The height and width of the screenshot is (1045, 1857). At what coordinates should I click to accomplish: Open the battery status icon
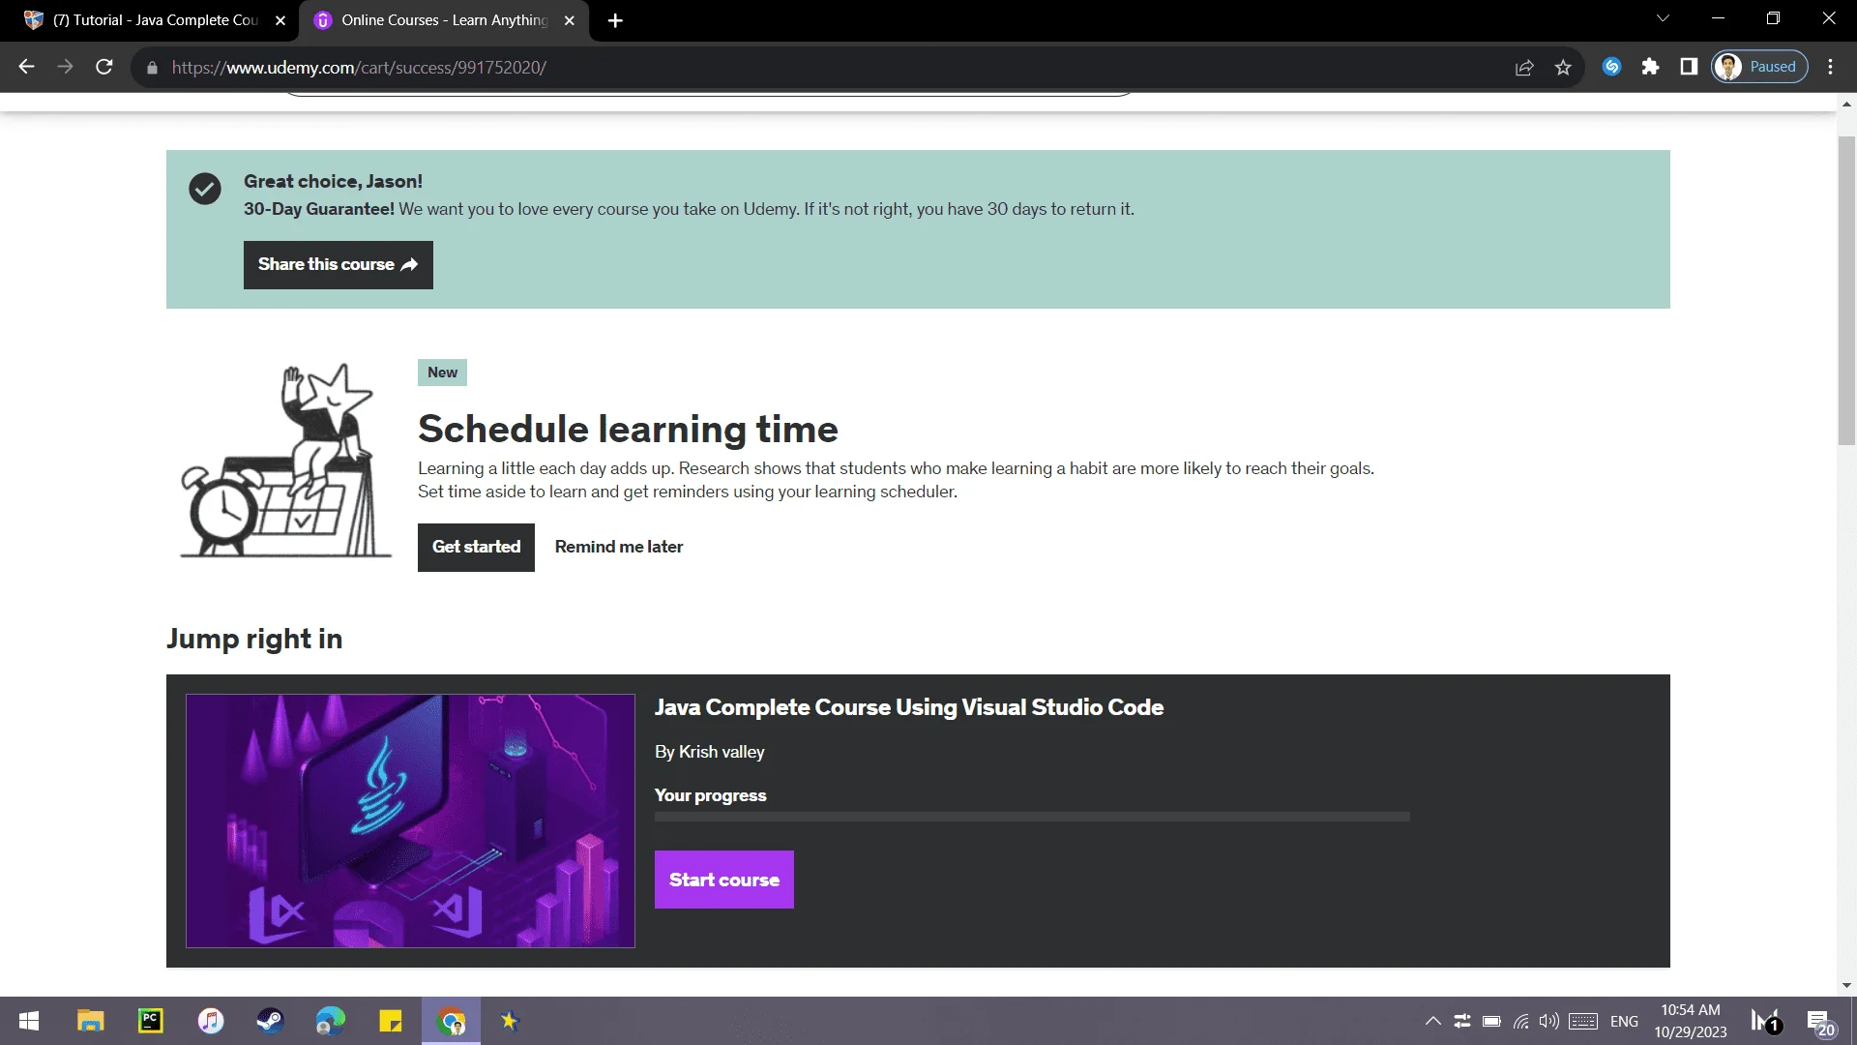click(x=1491, y=1021)
